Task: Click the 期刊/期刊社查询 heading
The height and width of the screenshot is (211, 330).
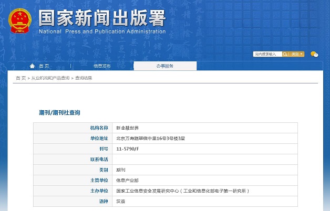Action: click(x=59, y=112)
